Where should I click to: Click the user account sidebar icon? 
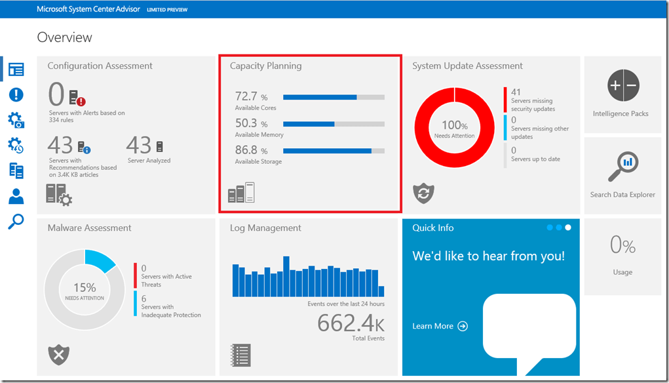16,196
